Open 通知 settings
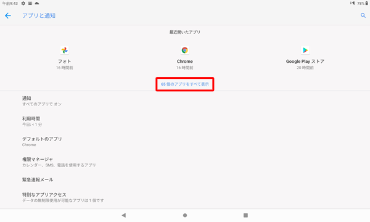Viewport: 370px width, 222px height. click(x=185, y=101)
